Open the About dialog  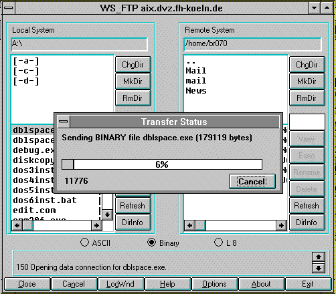tap(262, 284)
